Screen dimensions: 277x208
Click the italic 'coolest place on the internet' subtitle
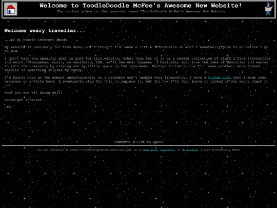click(x=141, y=11)
